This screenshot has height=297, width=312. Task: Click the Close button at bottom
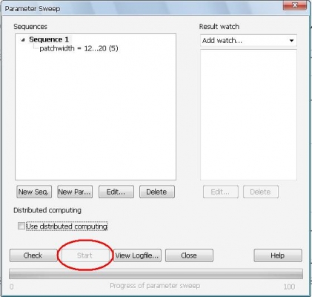click(x=189, y=255)
